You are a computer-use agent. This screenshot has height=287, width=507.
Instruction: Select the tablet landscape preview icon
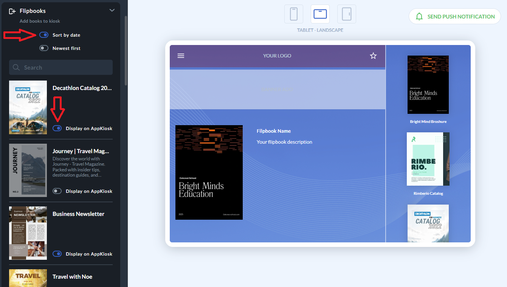point(320,14)
